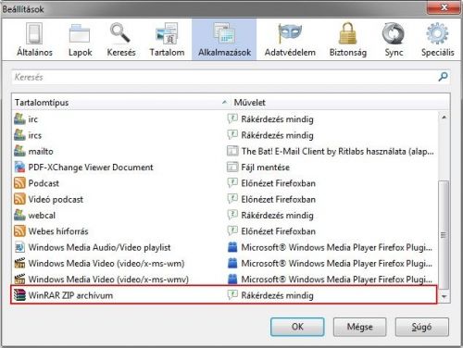Sort by the Művelet column header
The width and height of the screenshot is (463, 348).
pyautogui.click(x=339, y=103)
